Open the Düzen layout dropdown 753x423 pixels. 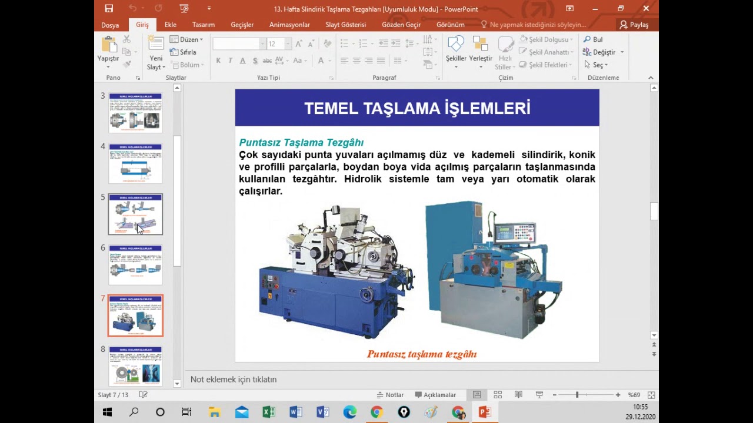click(186, 39)
